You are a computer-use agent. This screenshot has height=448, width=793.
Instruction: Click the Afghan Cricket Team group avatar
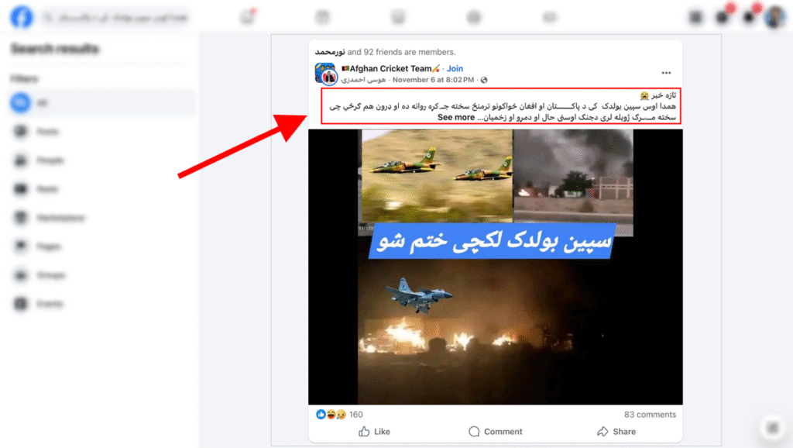coord(326,74)
